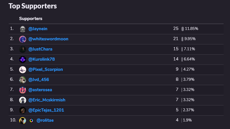This screenshot has height=129, width=230.
Task: Click Jvd_456's avatar picture
Action: 23,80
